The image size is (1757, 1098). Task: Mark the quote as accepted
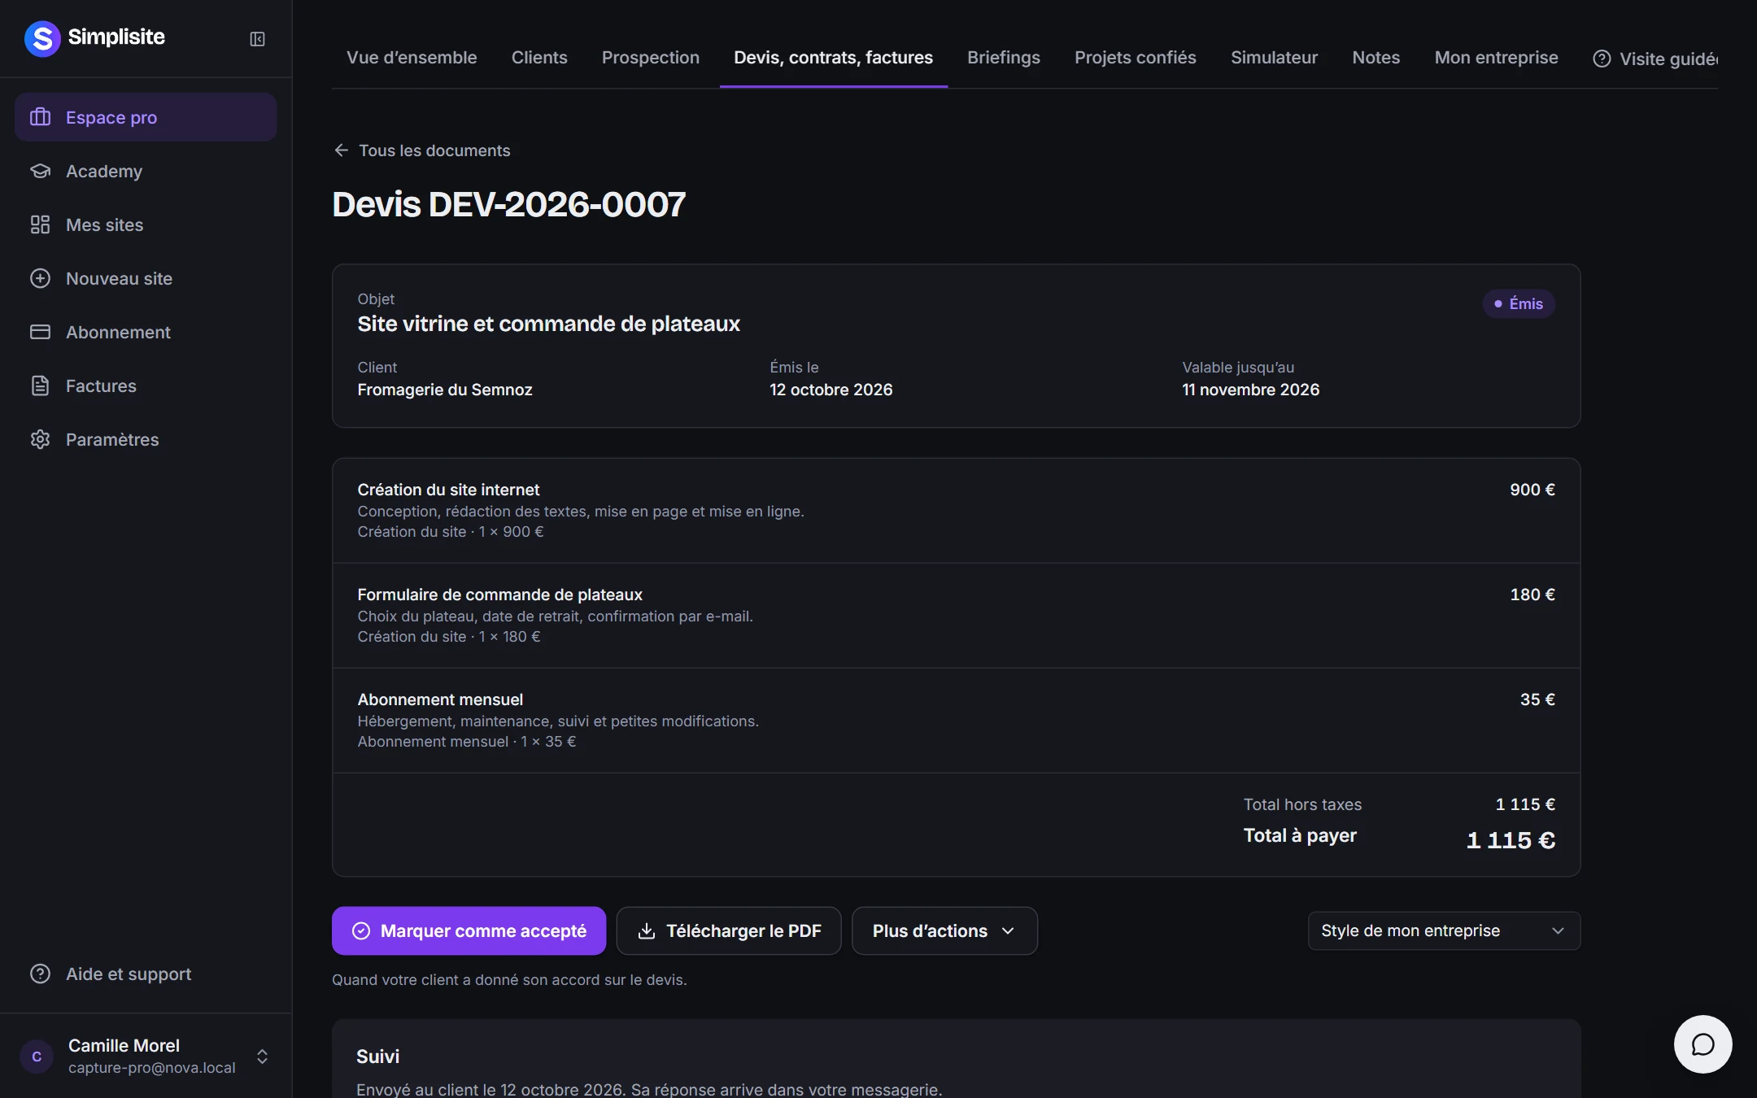pos(469,931)
